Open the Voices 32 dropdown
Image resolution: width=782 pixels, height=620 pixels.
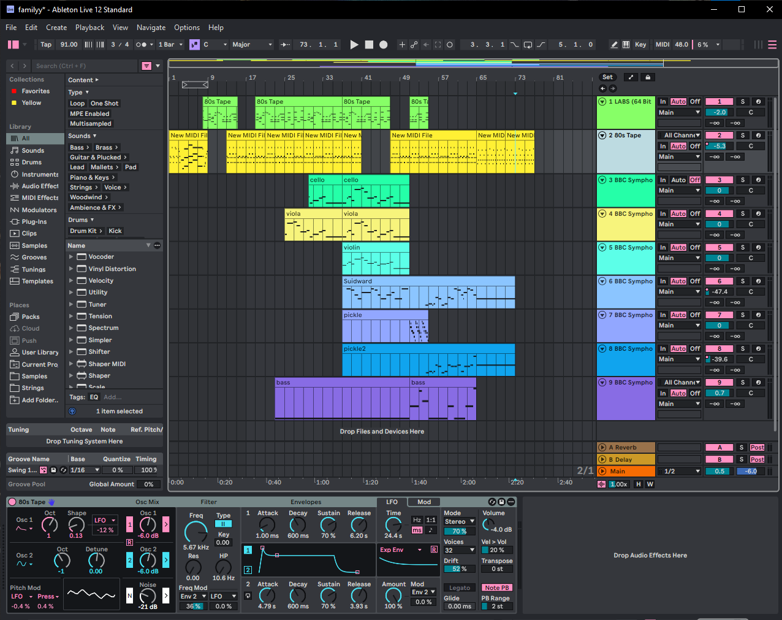click(460, 550)
